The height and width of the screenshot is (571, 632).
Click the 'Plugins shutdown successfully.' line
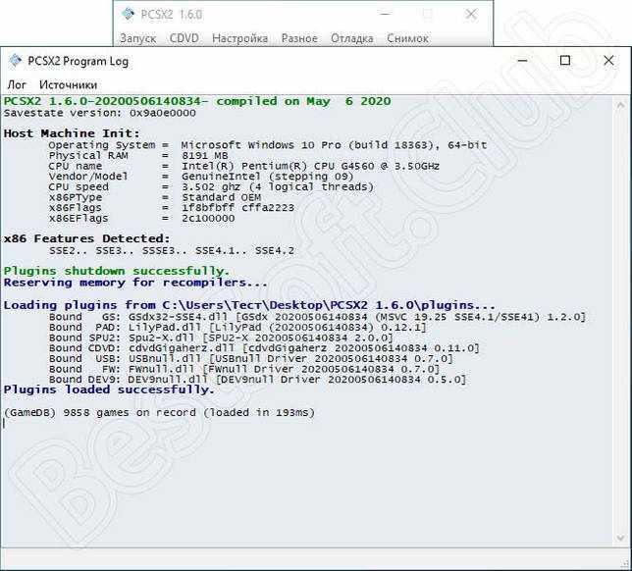pos(117,271)
